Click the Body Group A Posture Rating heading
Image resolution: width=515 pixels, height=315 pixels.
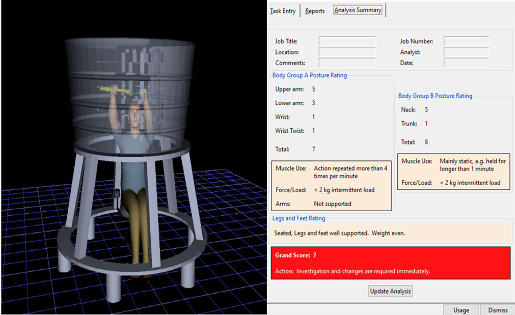click(309, 75)
